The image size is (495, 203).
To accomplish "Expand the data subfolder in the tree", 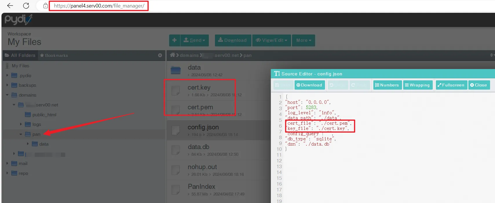I will click(x=28, y=144).
